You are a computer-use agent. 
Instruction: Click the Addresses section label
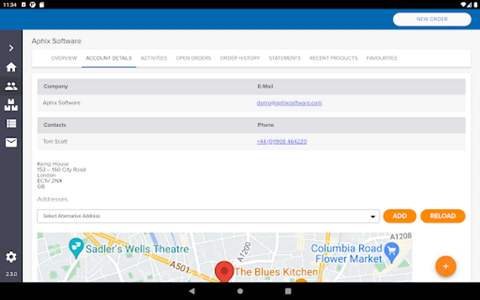point(52,199)
